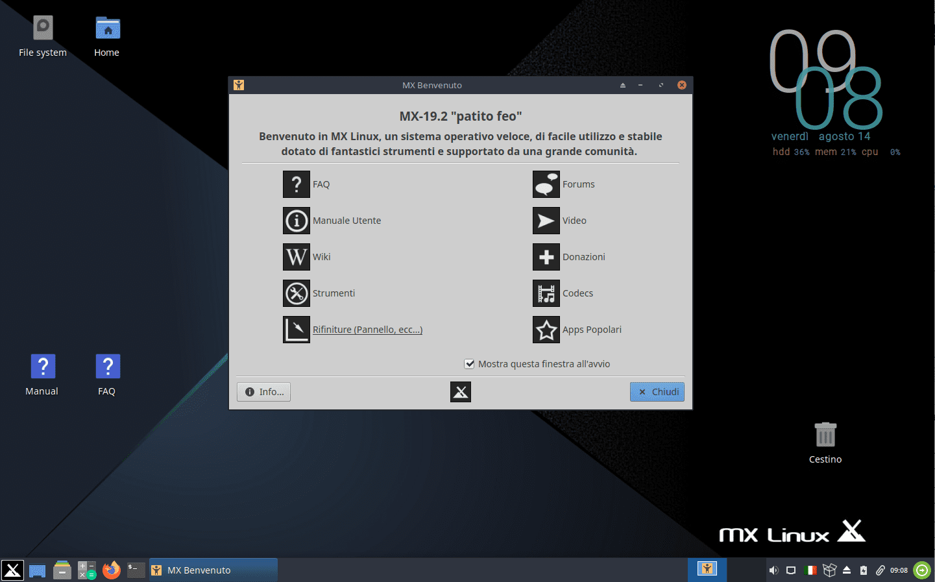The height and width of the screenshot is (582, 935).
Task: Open the Manuale Utente info icon
Action: point(297,221)
